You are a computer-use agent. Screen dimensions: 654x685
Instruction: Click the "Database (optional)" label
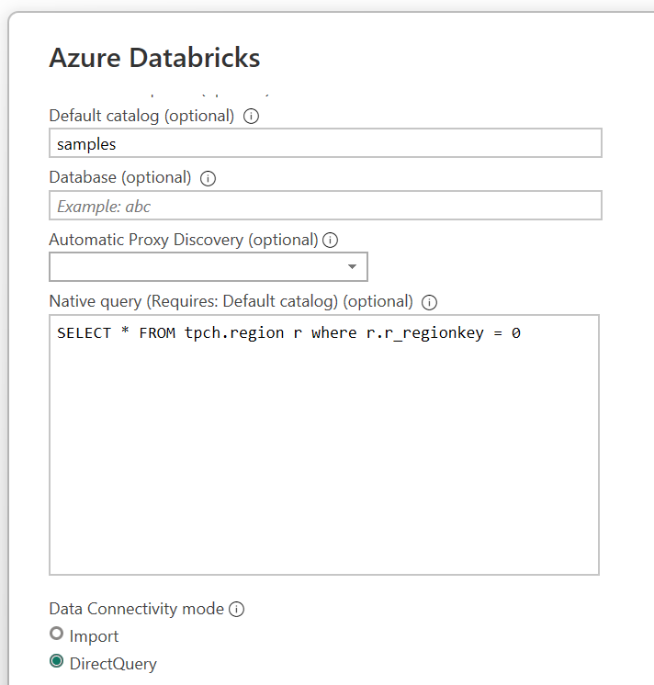[x=120, y=177]
